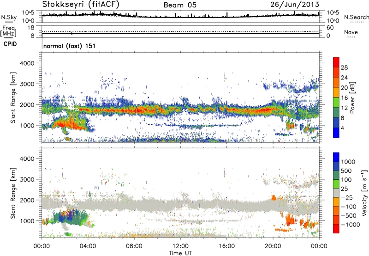This screenshot has height=256, width=369.
Task: Click the '12:00' time axis label
Action: (x=180, y=246)
